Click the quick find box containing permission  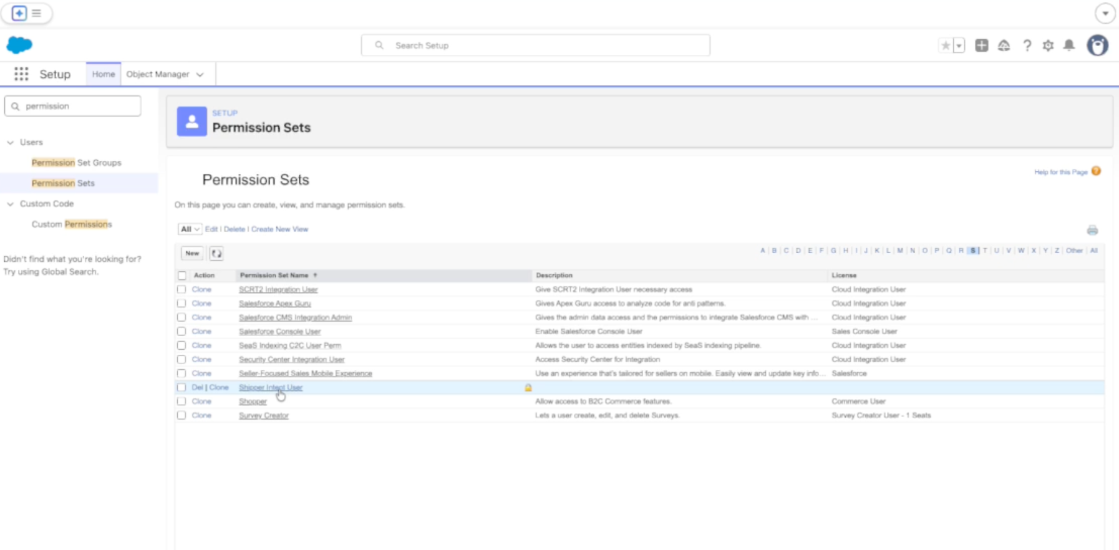tap(73, 106)
